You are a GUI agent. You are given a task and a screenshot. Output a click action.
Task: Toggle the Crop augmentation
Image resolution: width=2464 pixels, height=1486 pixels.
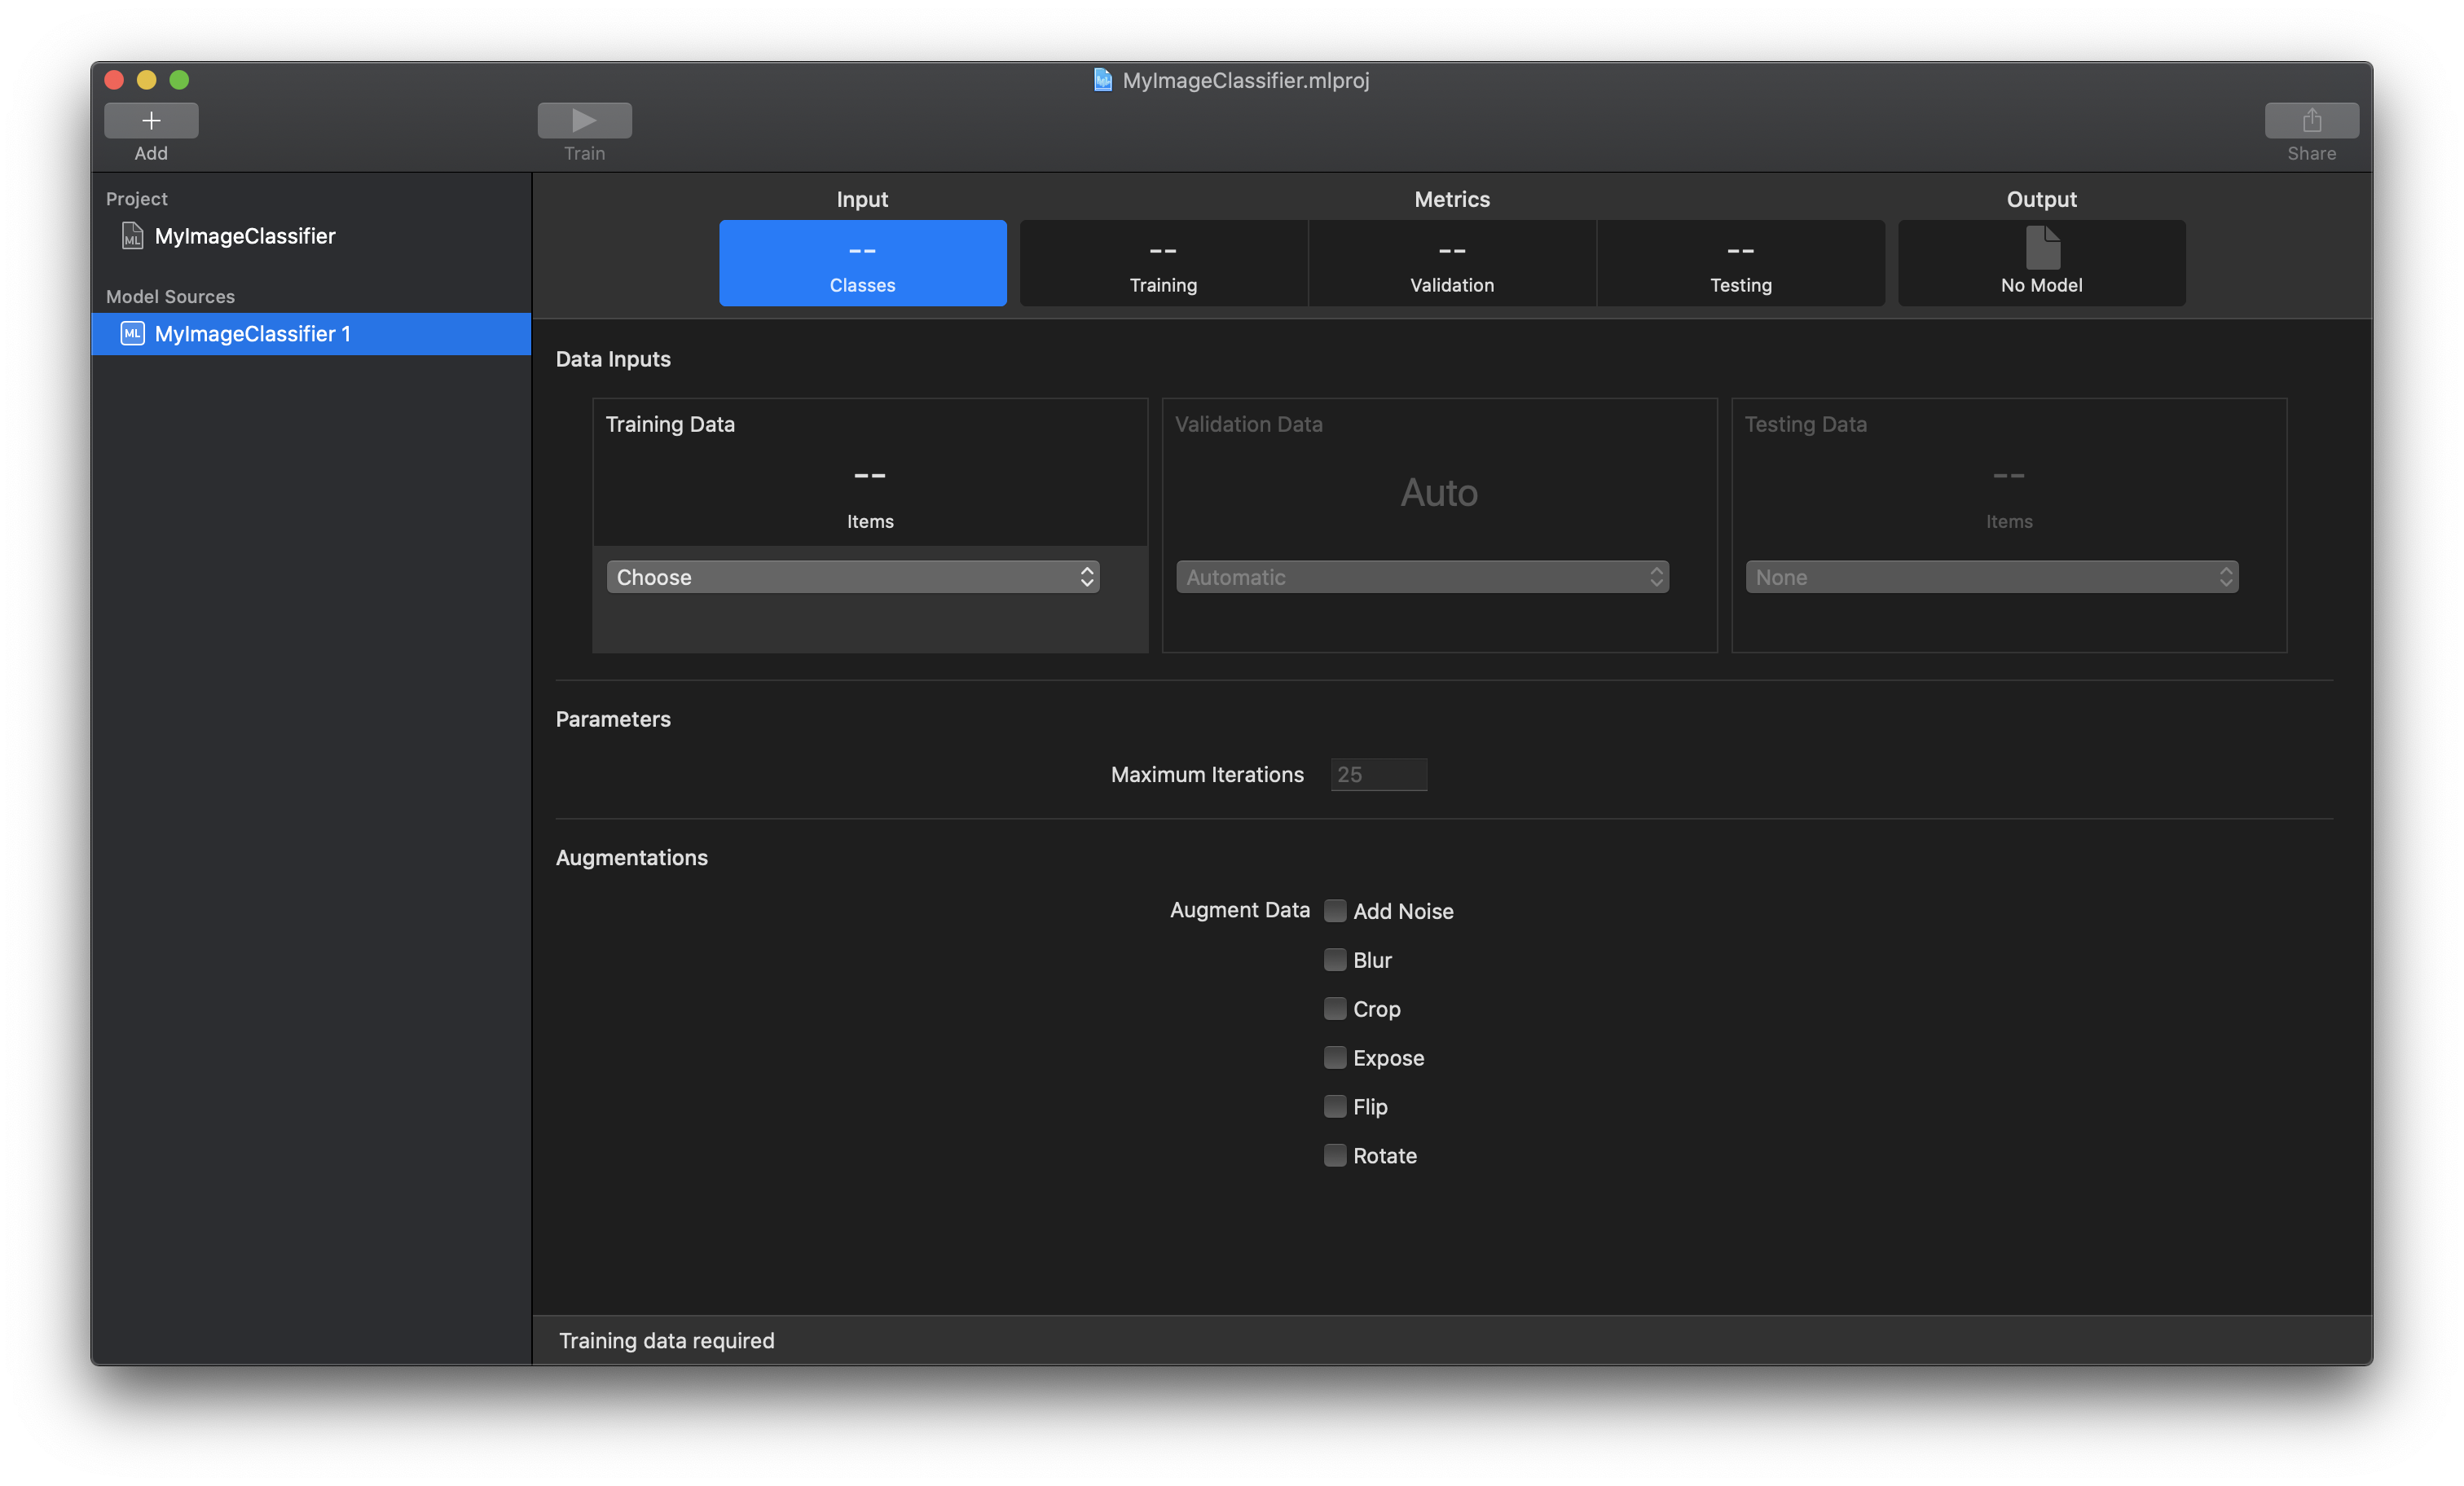[x=1335, y=1008]
